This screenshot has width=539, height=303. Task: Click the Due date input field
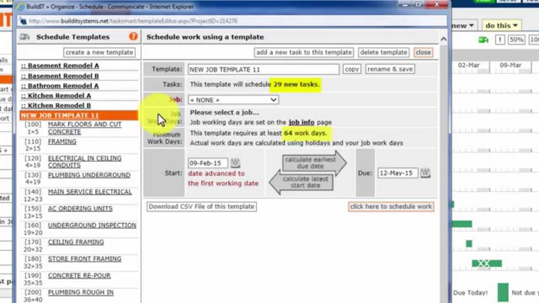[398, 173]
